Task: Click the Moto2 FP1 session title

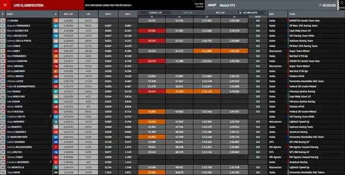Action: (x=227, y=5)
